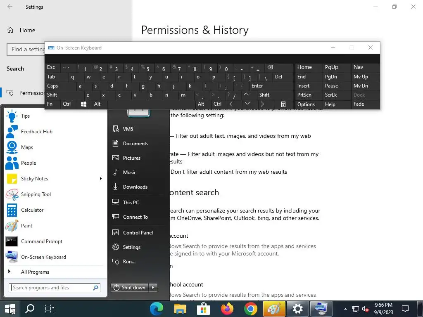Click the Search programs and files box
This screenshot has width=423, height=317.
(55, 288)
